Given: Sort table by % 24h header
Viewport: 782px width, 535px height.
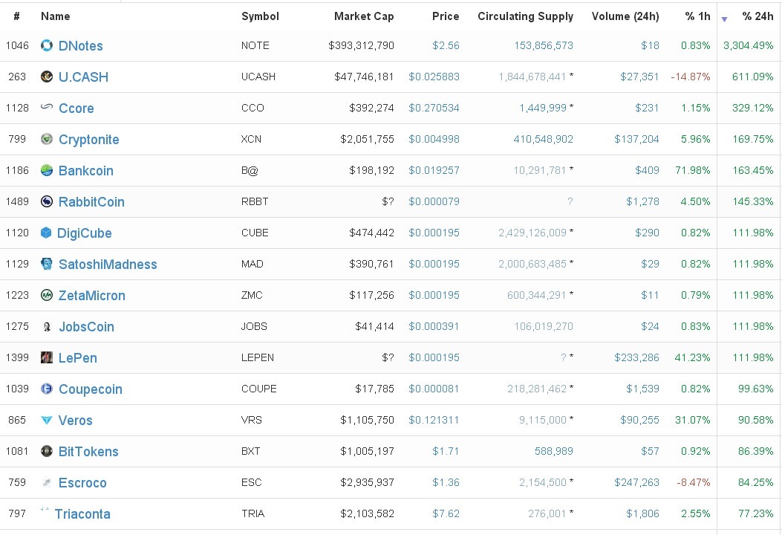Looking at the screenshot, I should (x=757, y=16).
